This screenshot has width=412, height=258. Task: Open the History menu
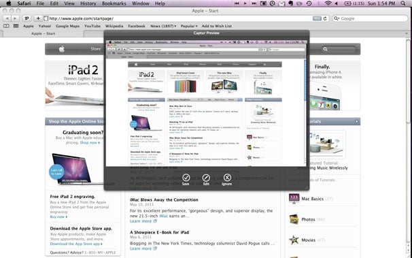(88, 3)
